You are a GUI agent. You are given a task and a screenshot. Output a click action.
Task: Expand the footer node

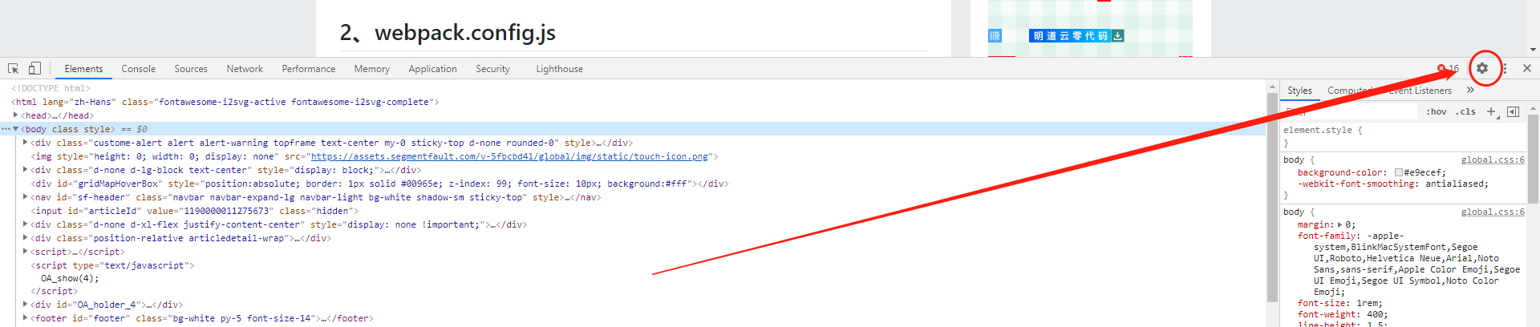(x=26, y=317)
